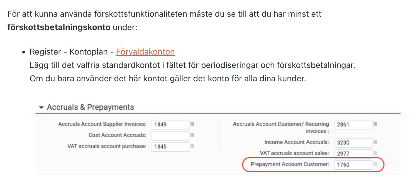420x191 pixels.
Task: Open the Förvaldakonton link
Action: coord(145,52)
